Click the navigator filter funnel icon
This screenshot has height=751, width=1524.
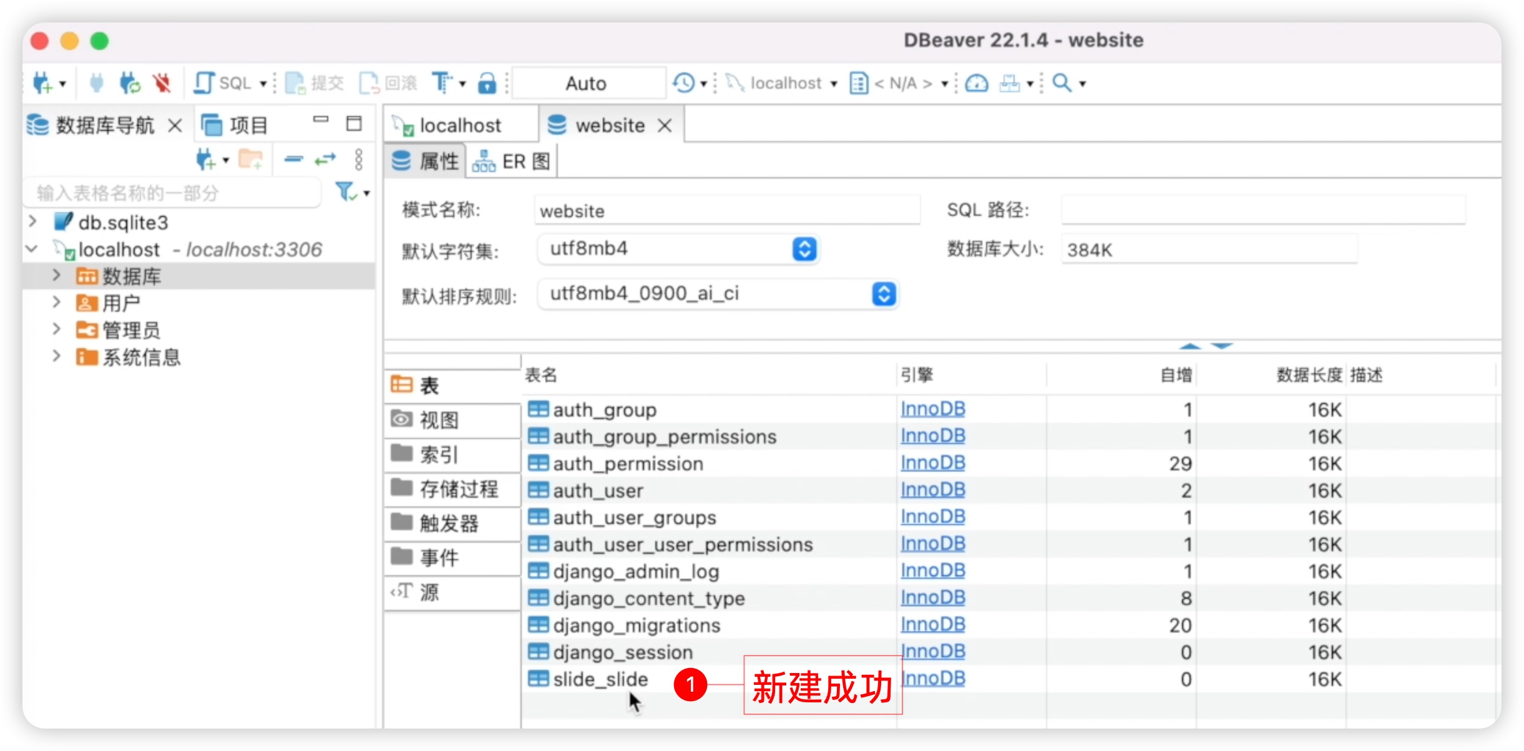(x=346, y=191)
